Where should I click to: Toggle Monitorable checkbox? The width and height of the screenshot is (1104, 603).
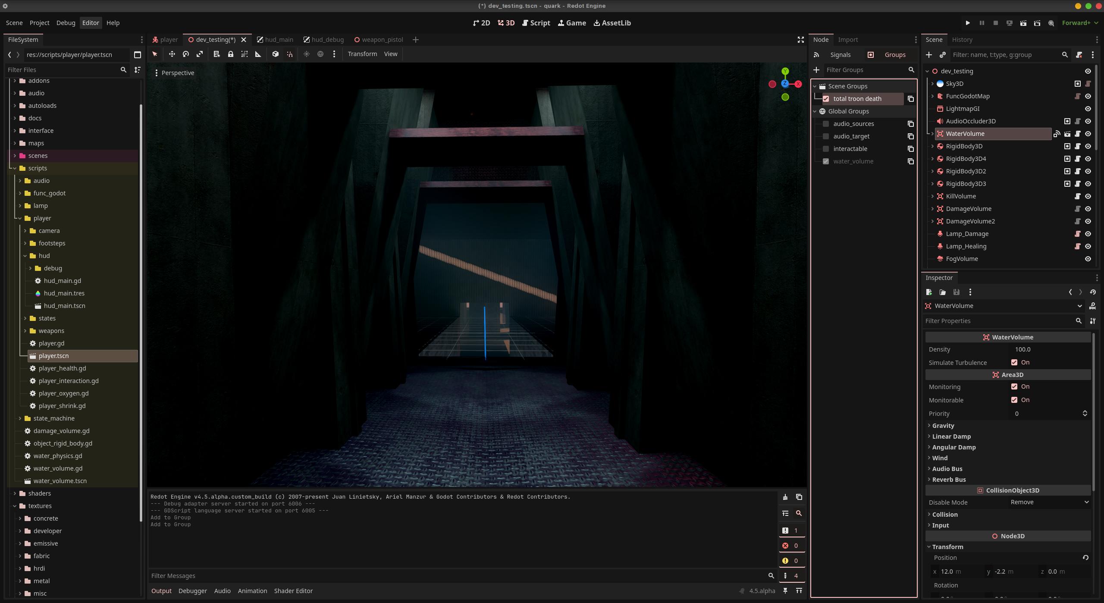[1014, 400]
